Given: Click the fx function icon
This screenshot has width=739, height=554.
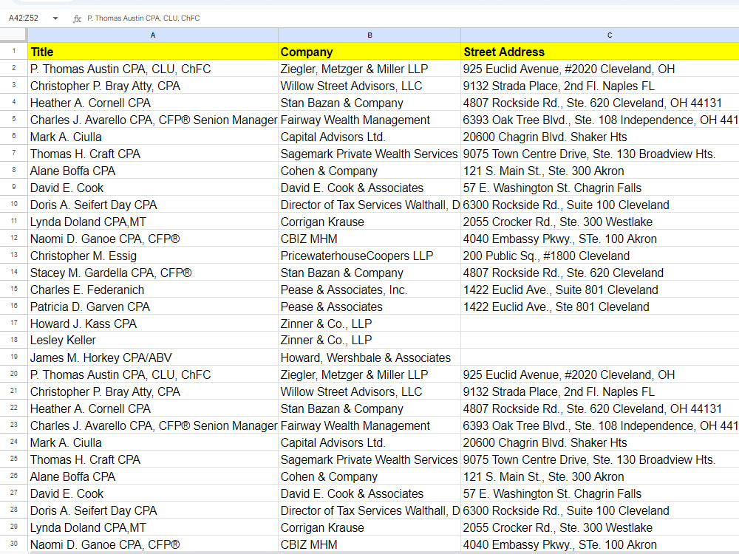Looking at the screenshot, I should pos(77,18).
